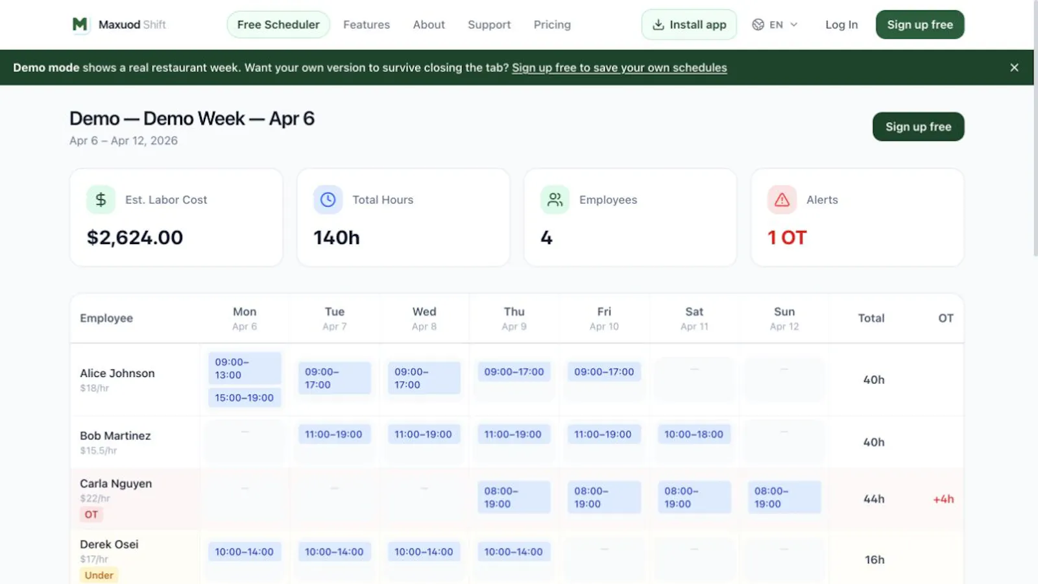This screenshot has width=1038, height=584.
Task: Click the Install app button
Action: tap(689, 25)
